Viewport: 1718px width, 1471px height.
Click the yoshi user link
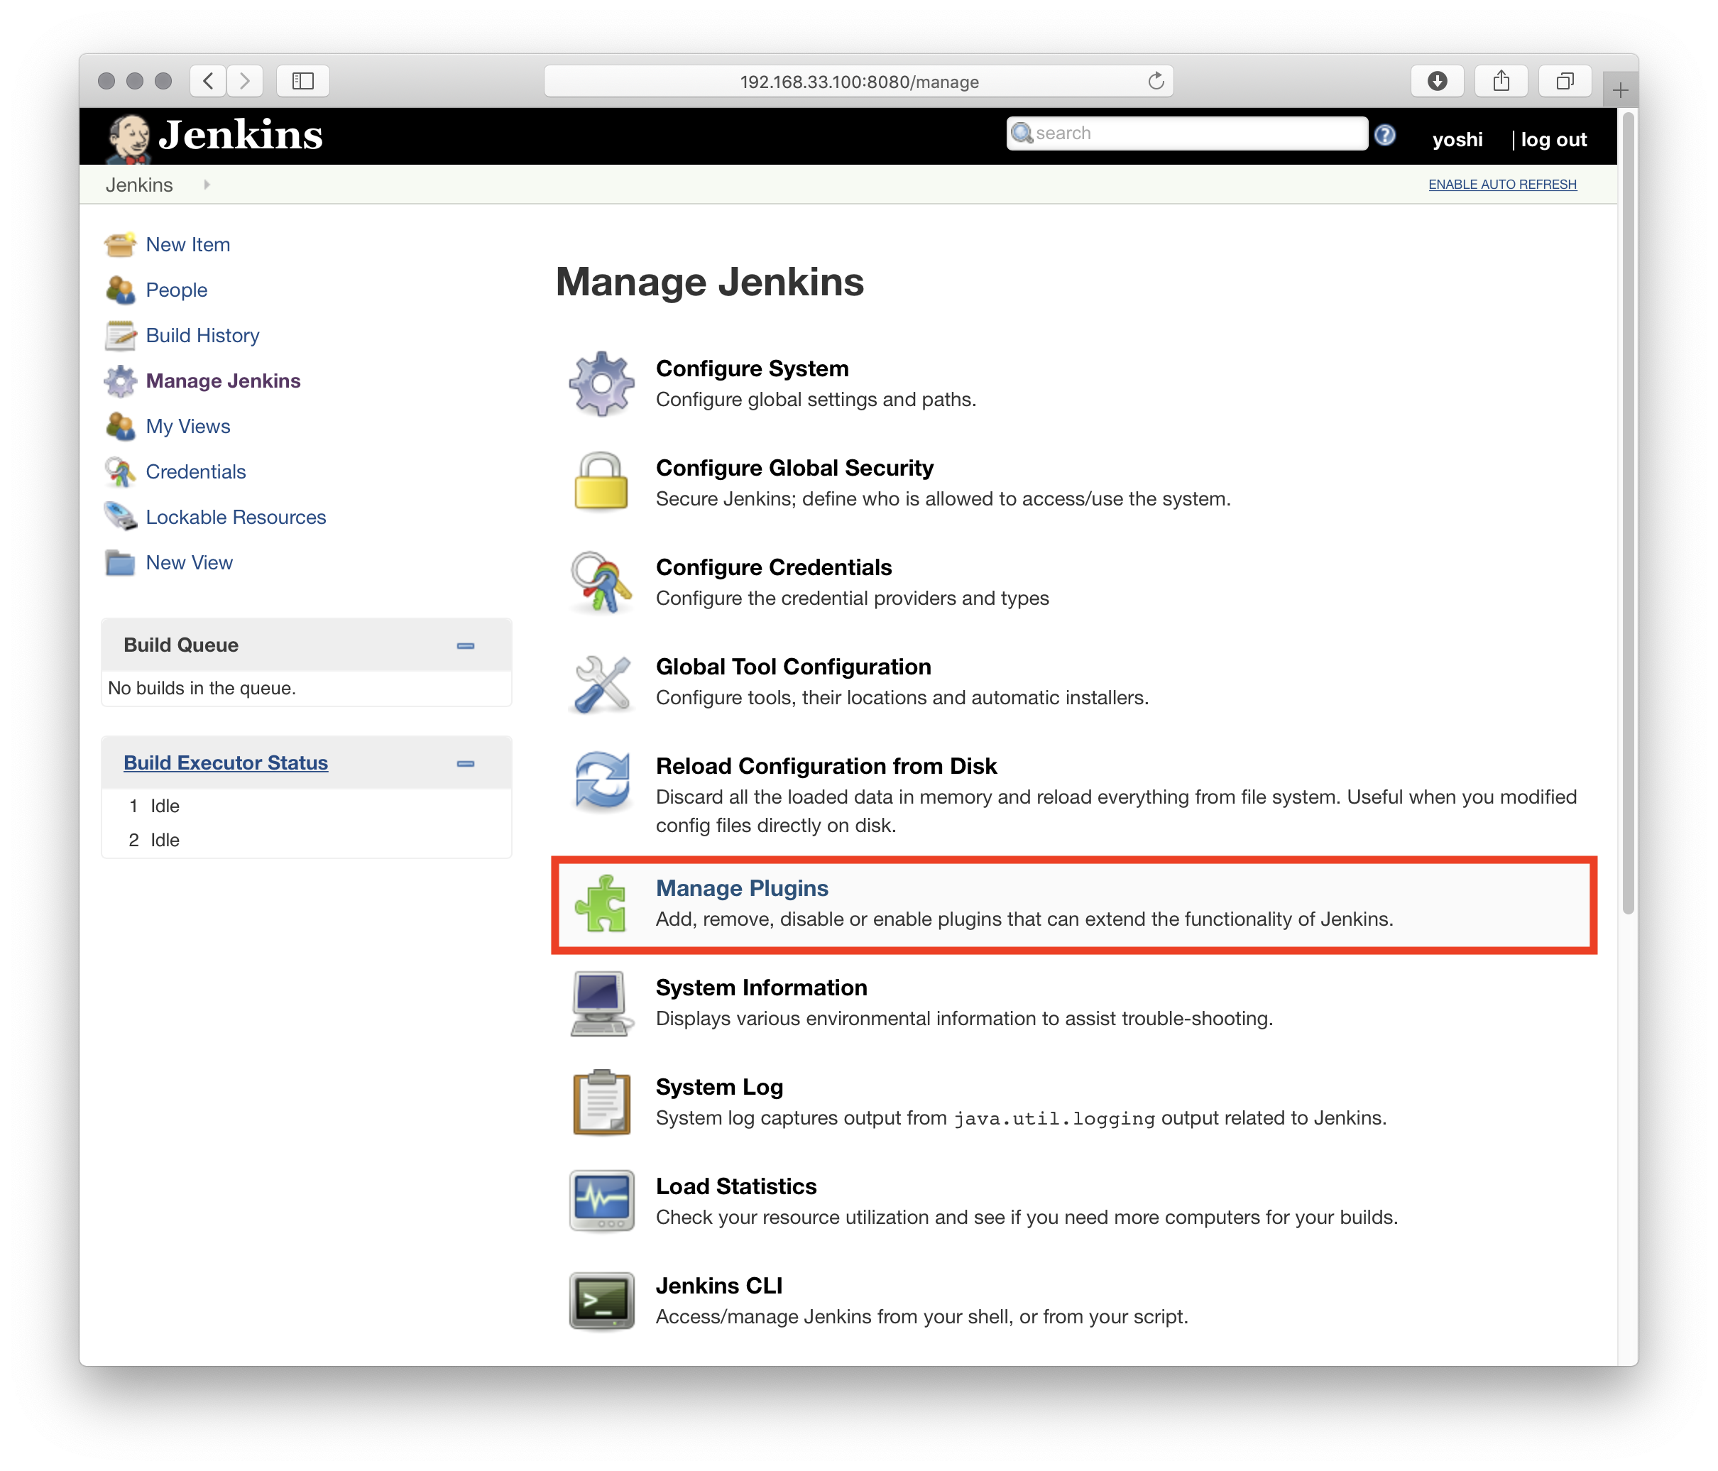[1457, 139]
